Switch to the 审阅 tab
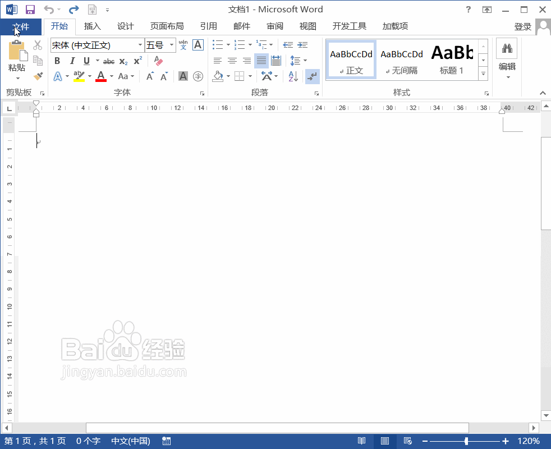 tap(275, 26)
